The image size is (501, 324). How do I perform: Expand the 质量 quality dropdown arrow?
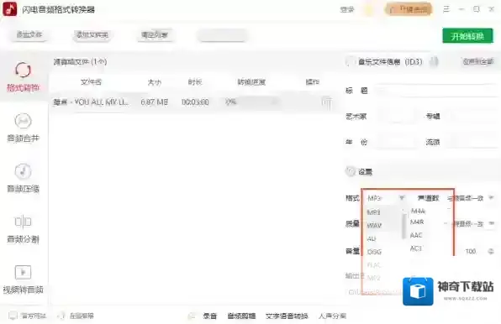[492, 223]
